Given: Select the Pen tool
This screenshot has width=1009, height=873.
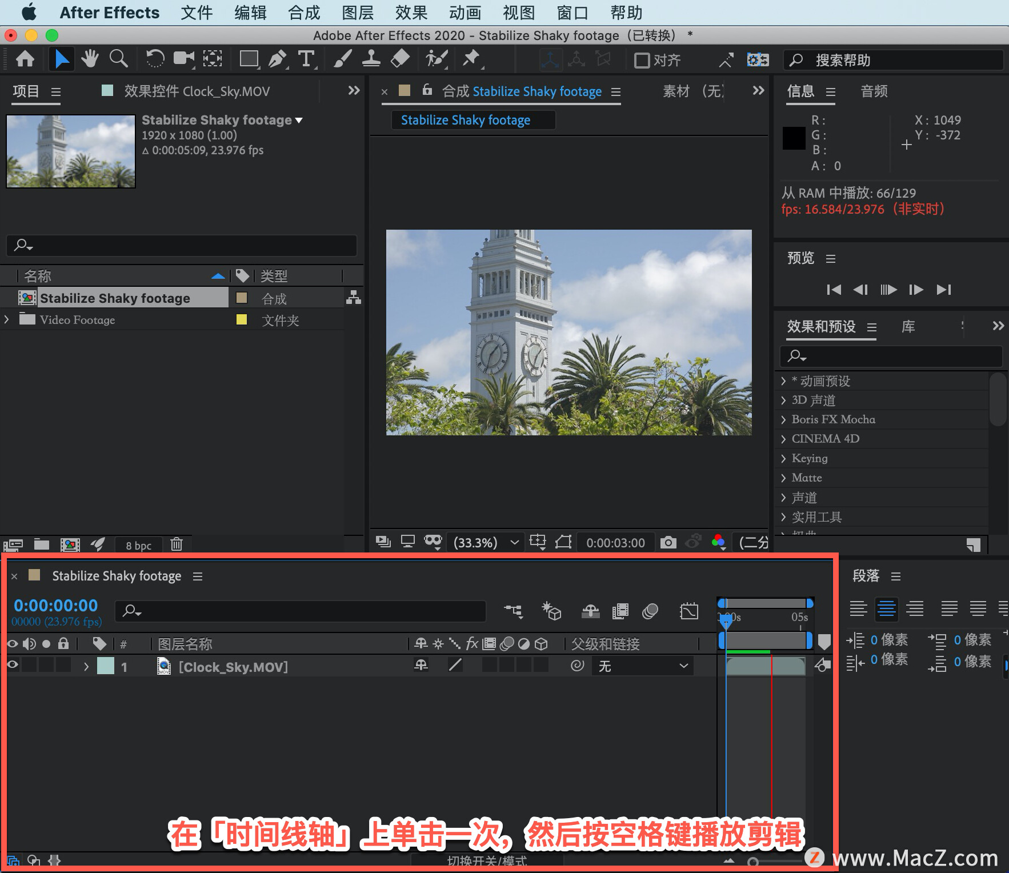Looking at the screenshot, I should tap(278, 59).
